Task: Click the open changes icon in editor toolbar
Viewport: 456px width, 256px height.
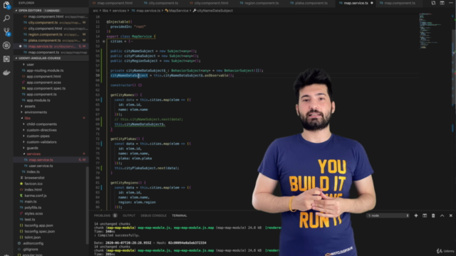Action: [x=433, y=3]
